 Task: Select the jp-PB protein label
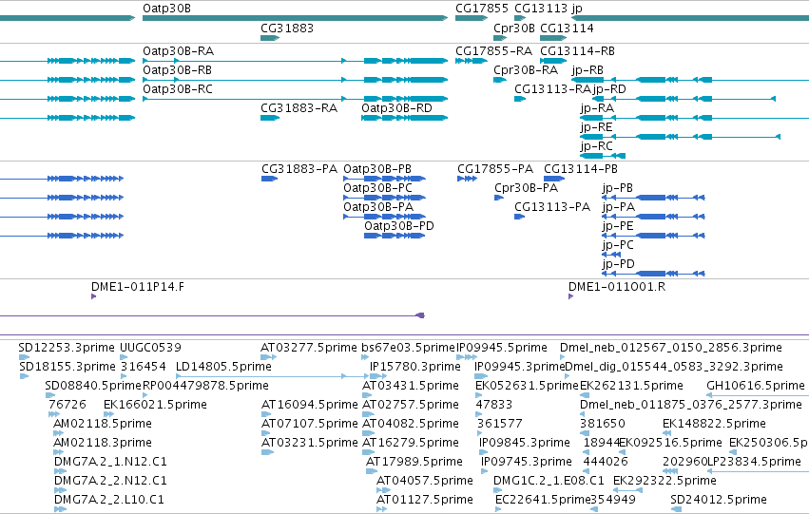pyautogui.click(x=618, y=188)
